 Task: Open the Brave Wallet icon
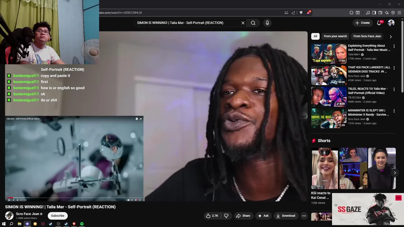380,13
